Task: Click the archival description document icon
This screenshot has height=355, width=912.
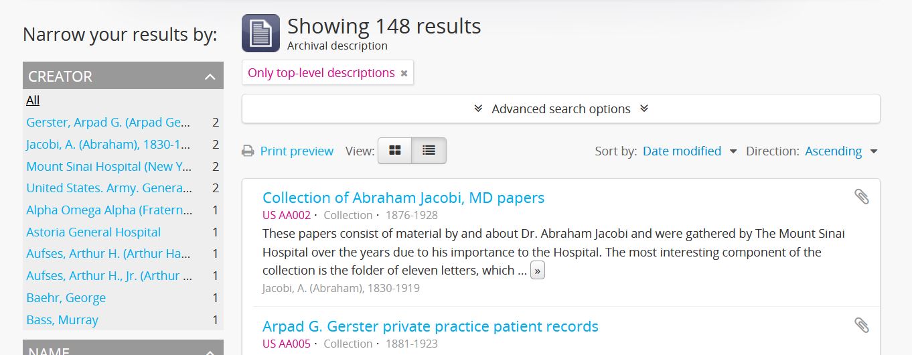Action: (x=260, y=33)
